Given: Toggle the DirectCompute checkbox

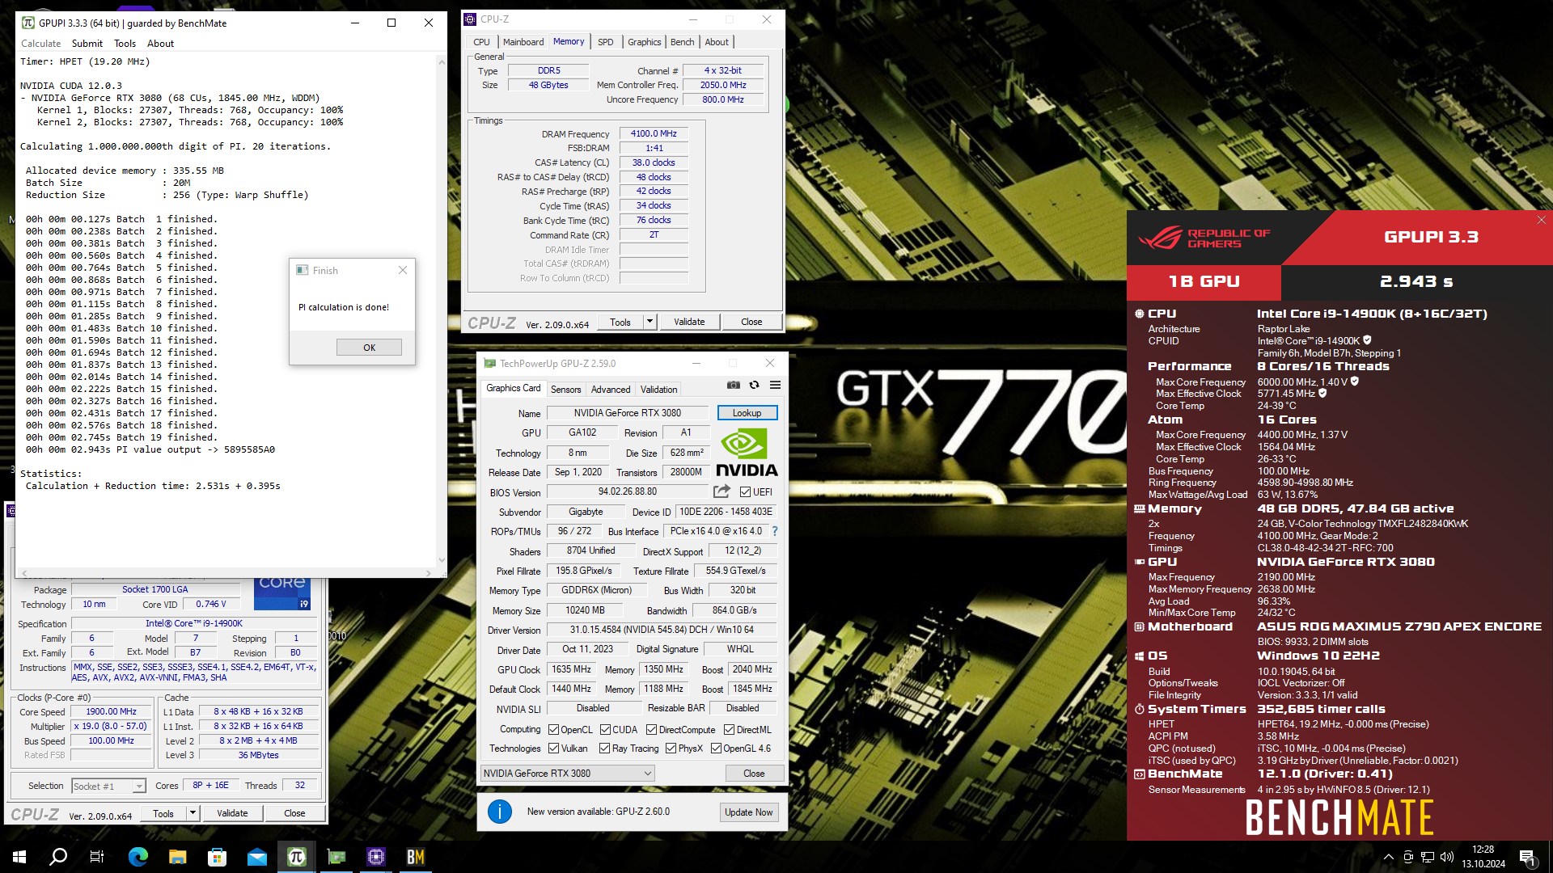Looking at the screenshot, I should point(652,729).
